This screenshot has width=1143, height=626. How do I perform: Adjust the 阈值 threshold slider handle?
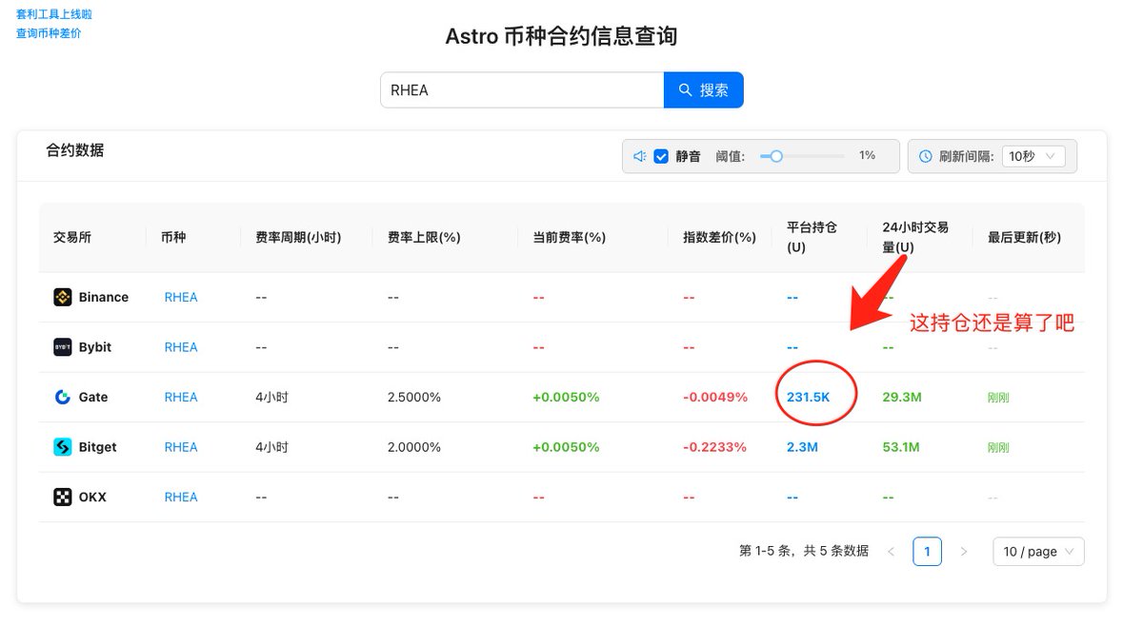coord(776,156)
